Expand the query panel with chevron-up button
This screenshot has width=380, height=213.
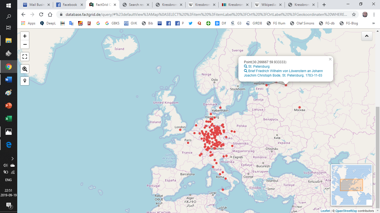[x=367, y=36]
